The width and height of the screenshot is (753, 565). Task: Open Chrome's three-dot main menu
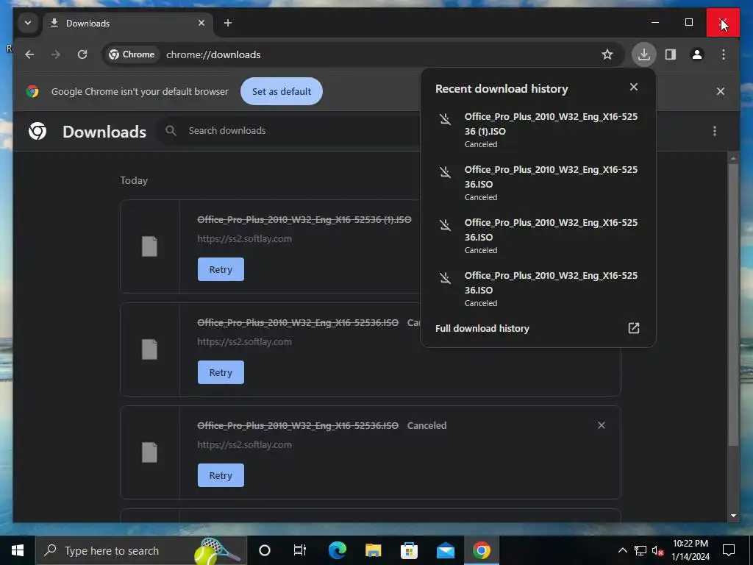pyautogui.click(x=724, y=54)
